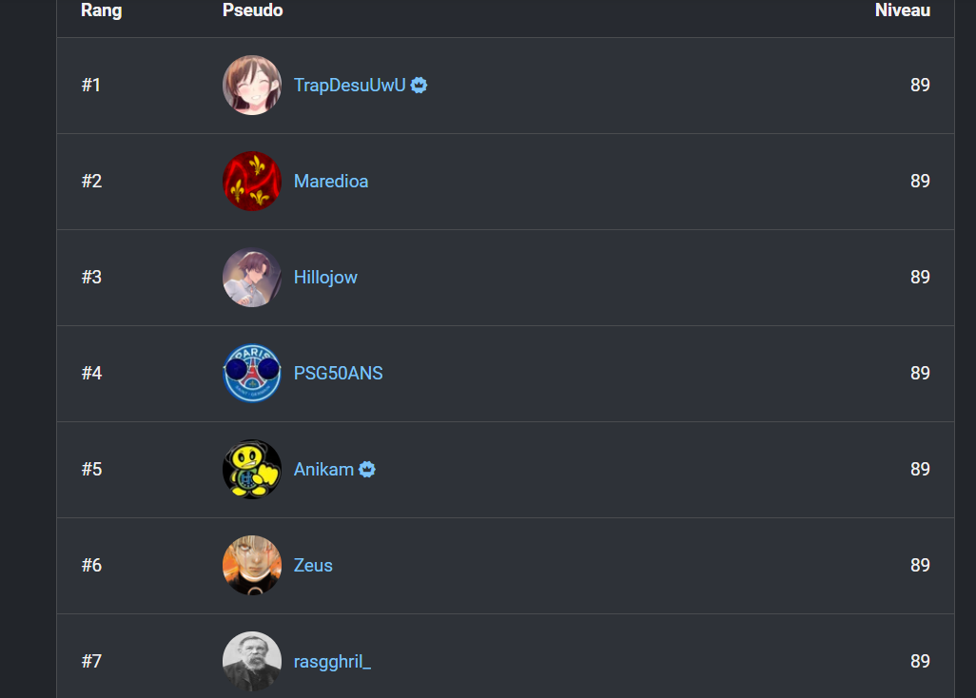Open Hillojow's username link
Viewport: 976px width, 698px height.
[x=325, y=278]
